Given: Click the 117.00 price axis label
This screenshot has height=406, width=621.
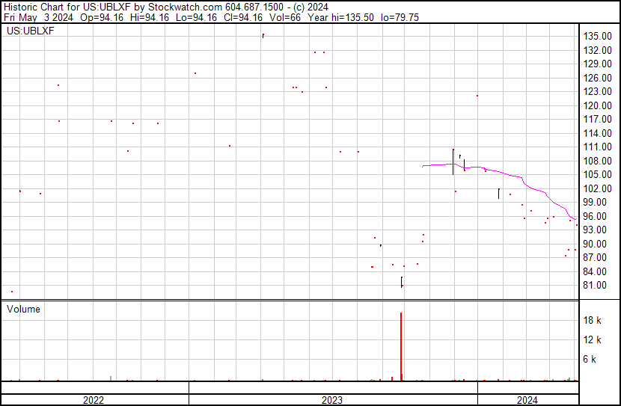Looking at the screenshot, I should (597, 119).
